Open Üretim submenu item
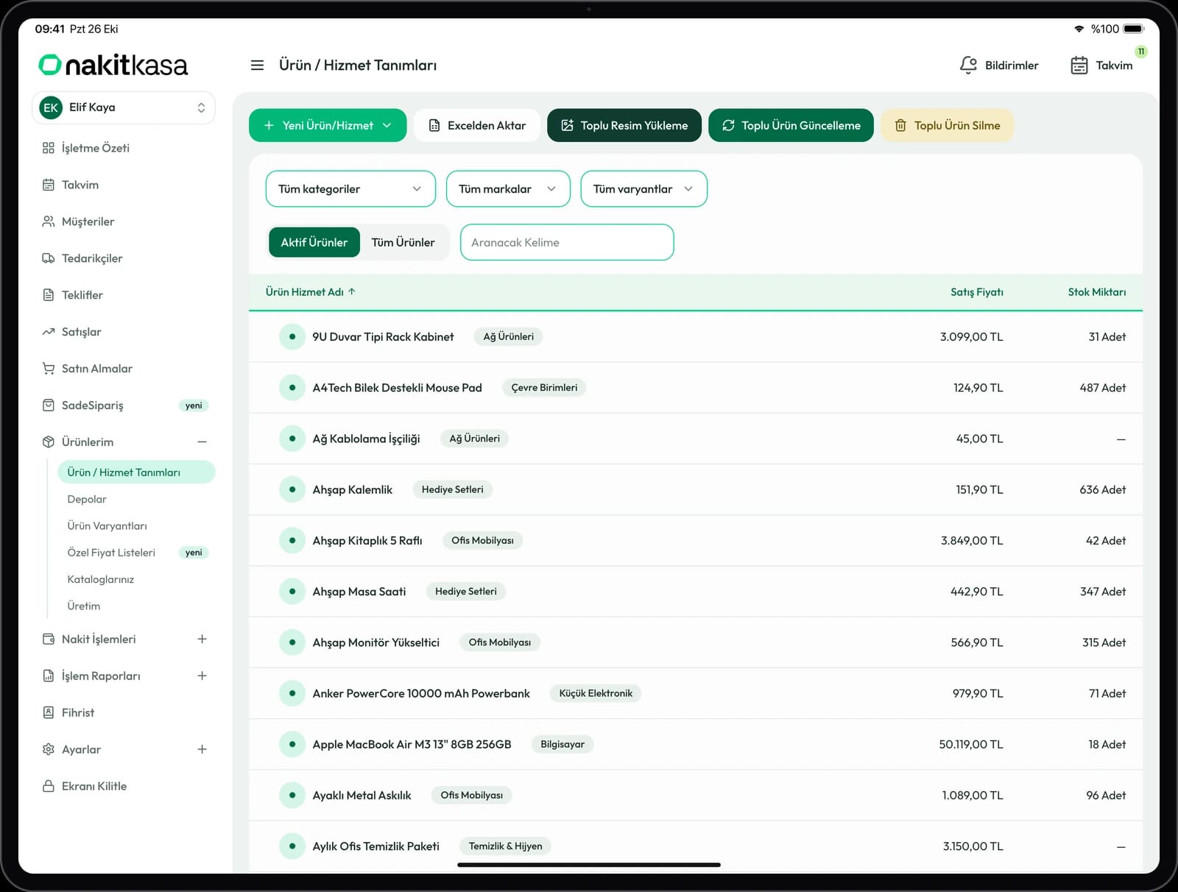The height and width of the screenshot is (892, 1178). pyautogui.click(x=84, y=606)
